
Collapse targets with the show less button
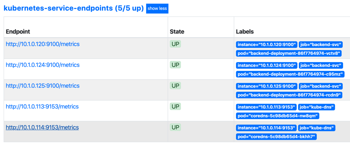click(x=157, y=8)
